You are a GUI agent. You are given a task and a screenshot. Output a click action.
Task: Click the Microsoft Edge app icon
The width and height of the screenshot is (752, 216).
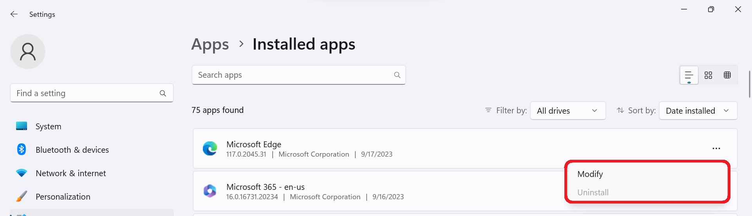(x=210, y=149)
